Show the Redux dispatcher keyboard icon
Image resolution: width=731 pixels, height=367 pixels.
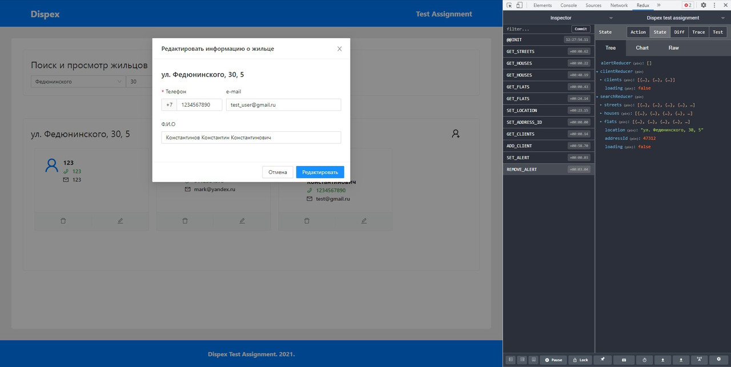click(624, 360)
